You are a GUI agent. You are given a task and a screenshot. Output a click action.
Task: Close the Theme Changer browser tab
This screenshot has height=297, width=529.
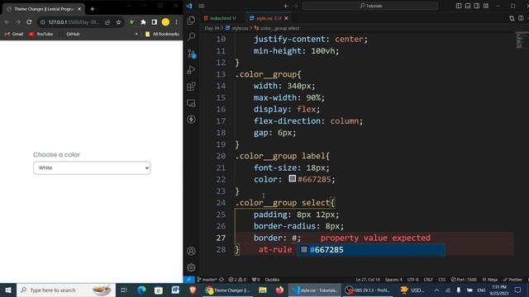point(79,9)
